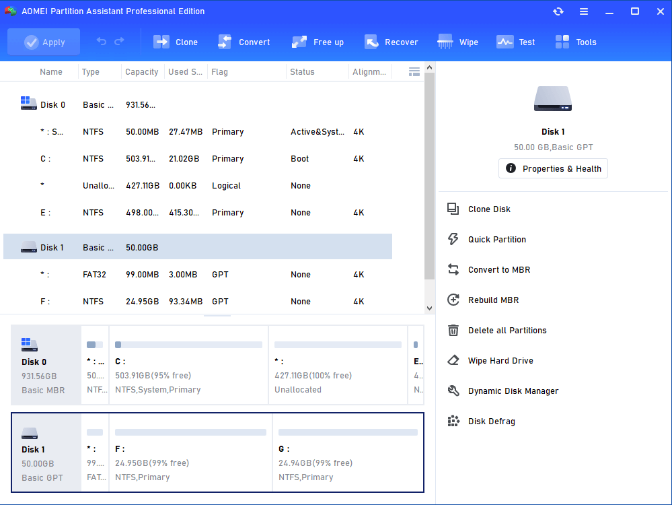Viewport: 672px width, 505px height.
Task: Click the Dynamic Disk Manager icon
Action: pos(453,391)
